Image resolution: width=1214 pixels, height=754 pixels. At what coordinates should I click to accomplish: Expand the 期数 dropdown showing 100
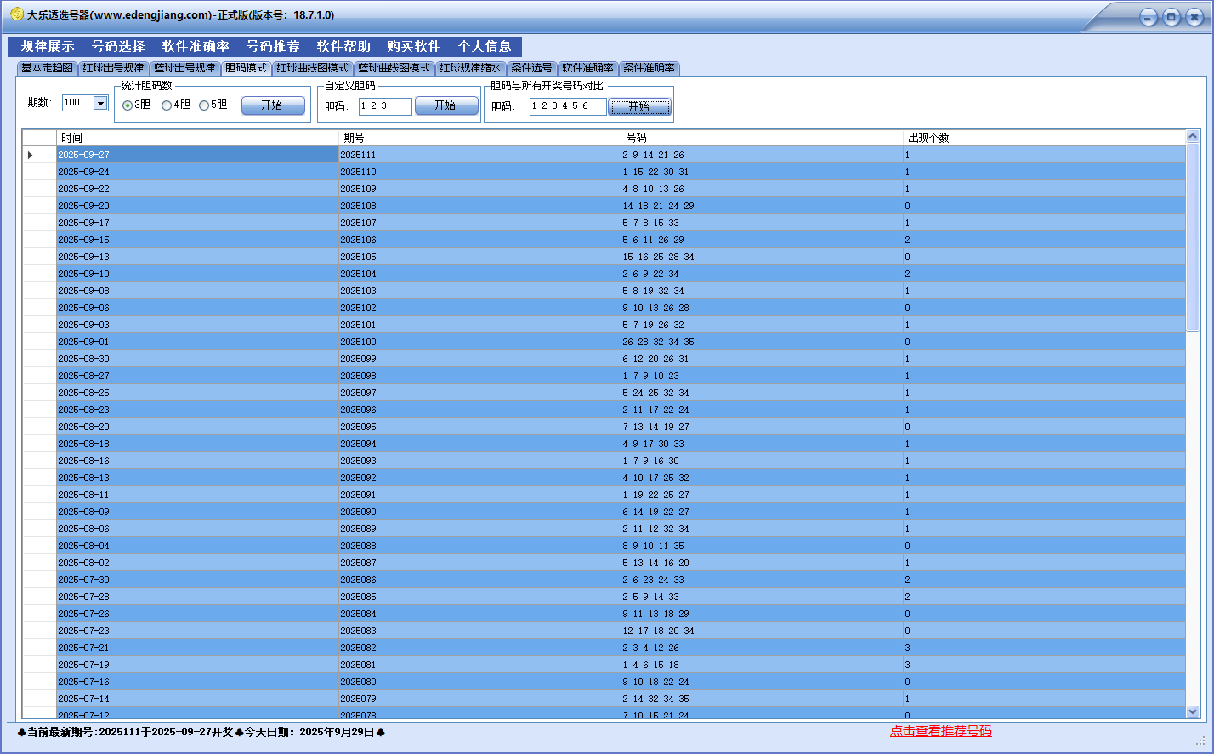[99, 103]
